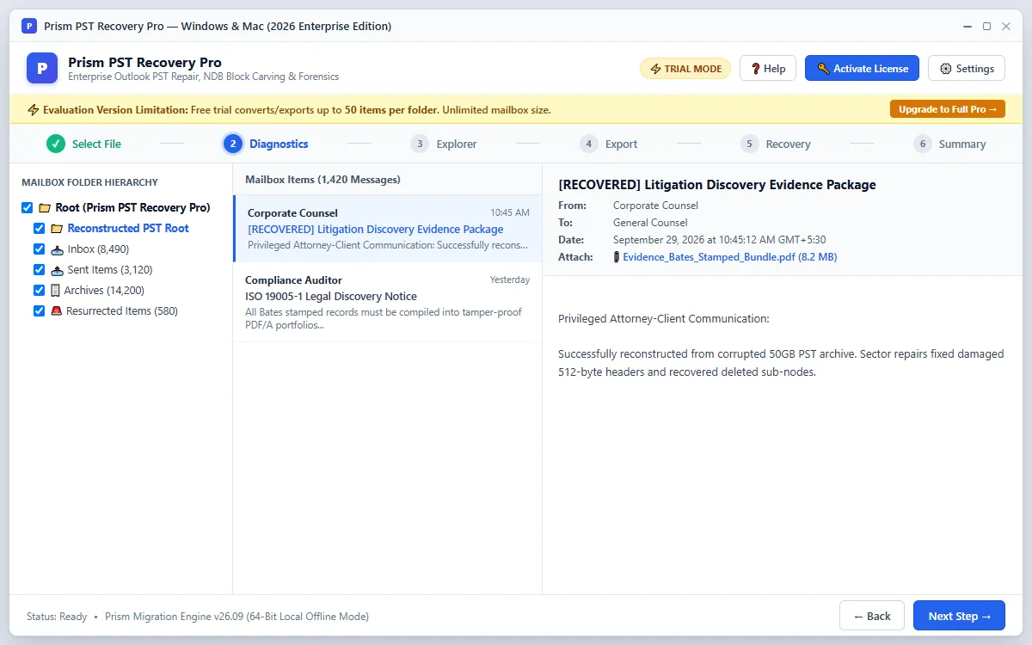1032x645 pixels.
Task: Click the lightning bolt in evaluation banner
Action: click(34, 110)
